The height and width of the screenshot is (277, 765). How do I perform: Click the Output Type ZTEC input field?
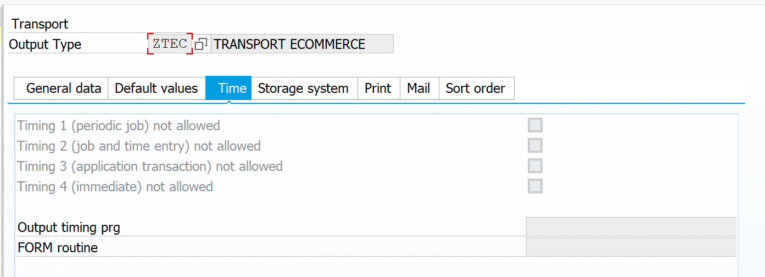coord(170,44)
